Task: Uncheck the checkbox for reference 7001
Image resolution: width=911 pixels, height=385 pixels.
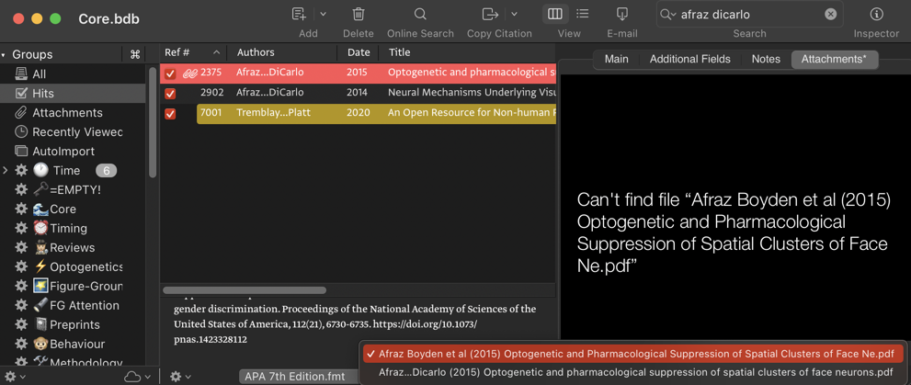Action: point(170,113)
